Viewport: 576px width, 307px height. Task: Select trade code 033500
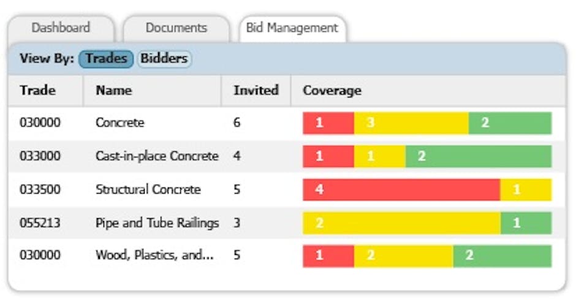pyautogui.click(x=40, y=189)
